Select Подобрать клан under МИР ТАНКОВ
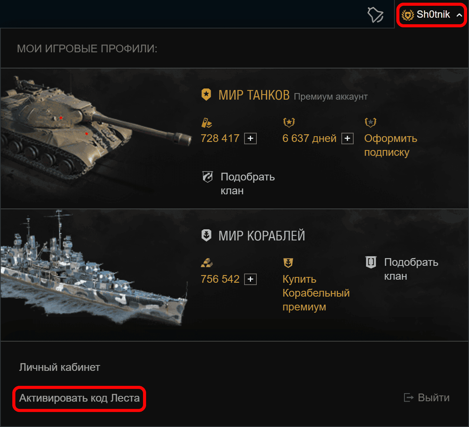The height and width of the screenshot is (427, 469). 248,183
